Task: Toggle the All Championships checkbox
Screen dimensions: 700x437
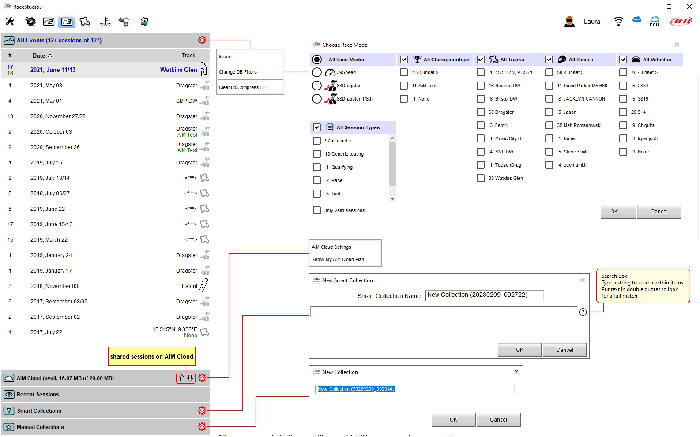Action: pyautogui.click(x=404, y=60)
